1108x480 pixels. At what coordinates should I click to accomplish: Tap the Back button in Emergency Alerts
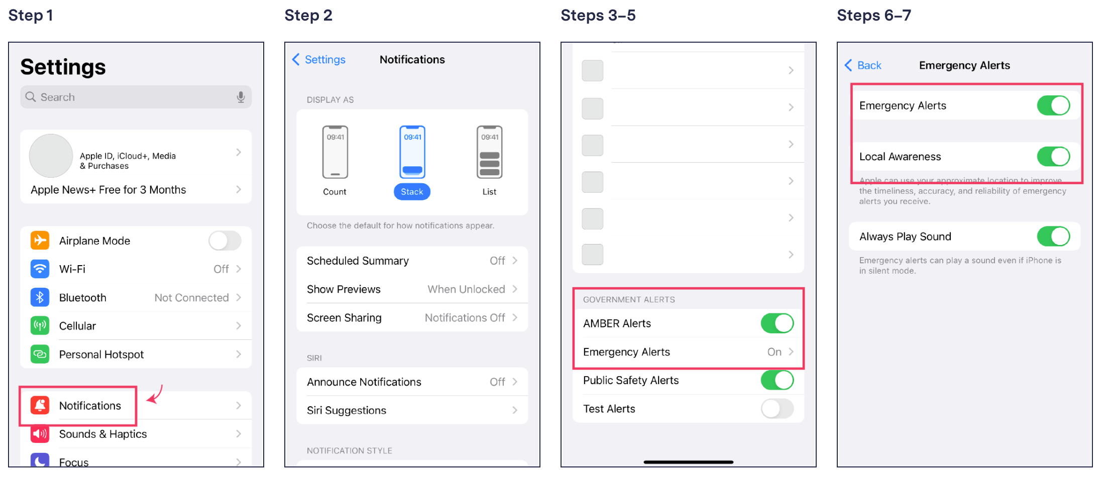click(863, 66)
